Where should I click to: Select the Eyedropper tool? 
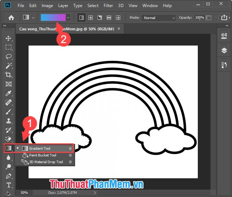(8, 93)
